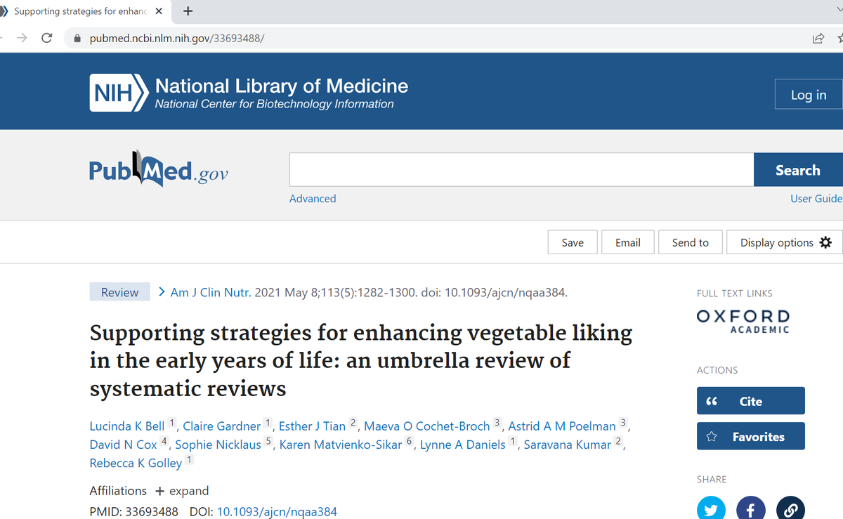Click the padlock site info icon

[77, 38]
